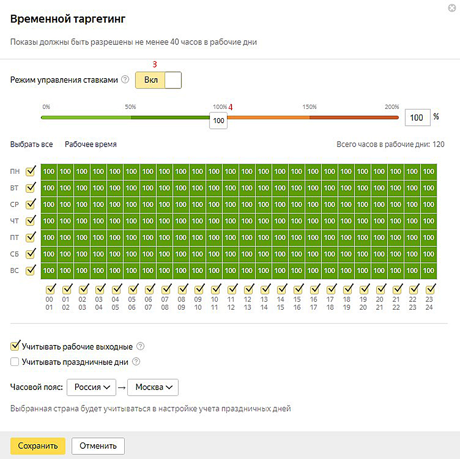
Task: Click the percent input field beside the slider
Action: pyautogui.click(x=418, y=118)
